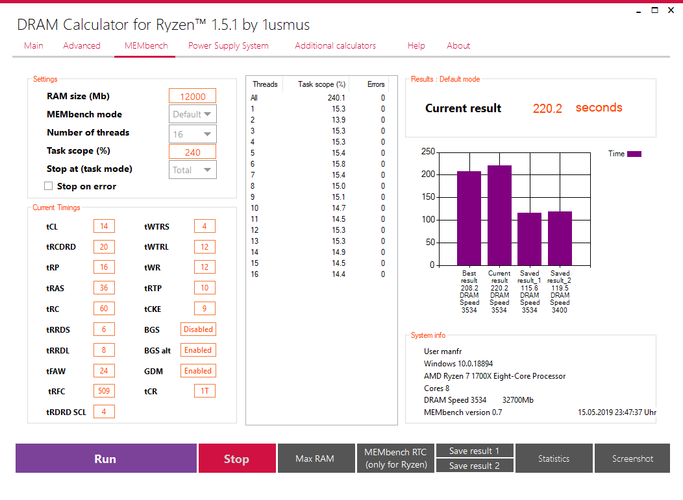Click Save result 2
Screen dimensions: 683x500
pos(475,466)
